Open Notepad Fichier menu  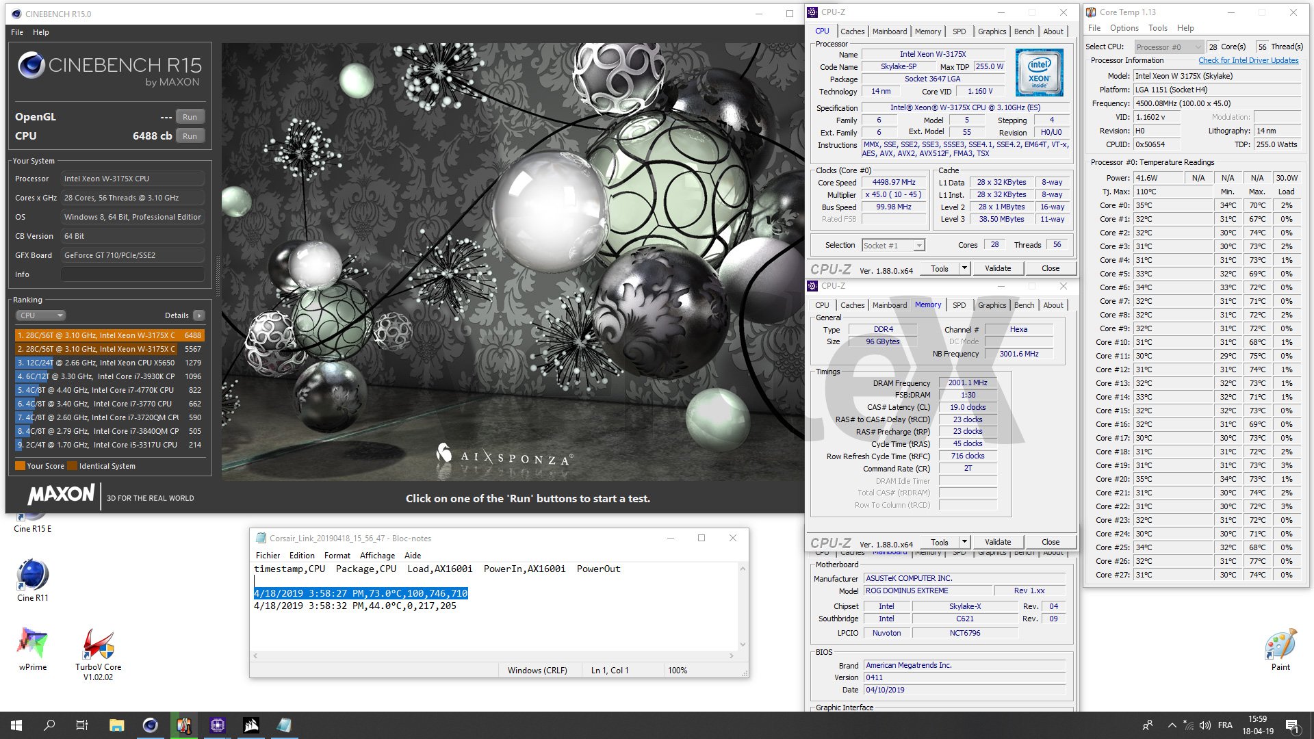pyautogui.click(x=268, y=556)
